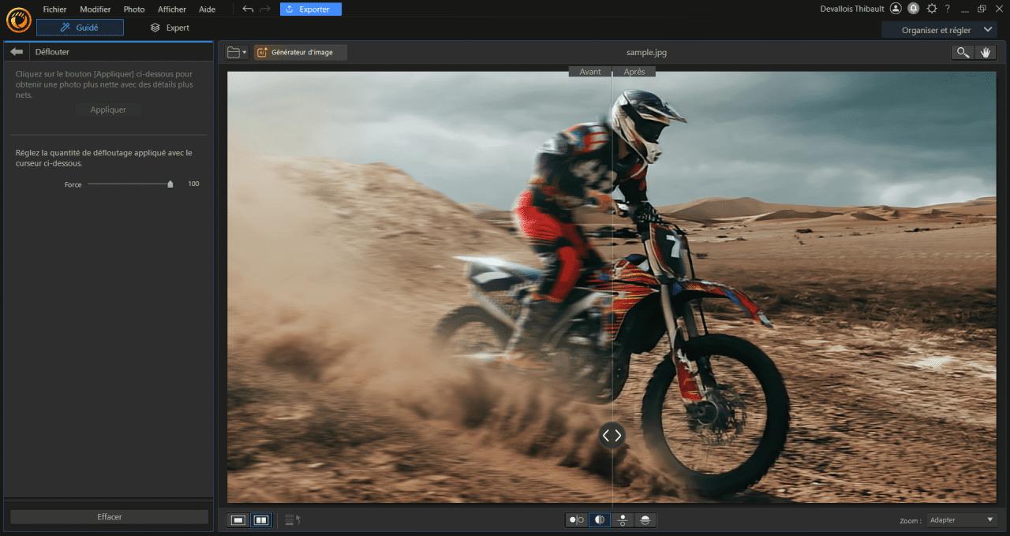Open application settings gear icon
Screen dimensions: 1010x536
click(x=932, y=9)
